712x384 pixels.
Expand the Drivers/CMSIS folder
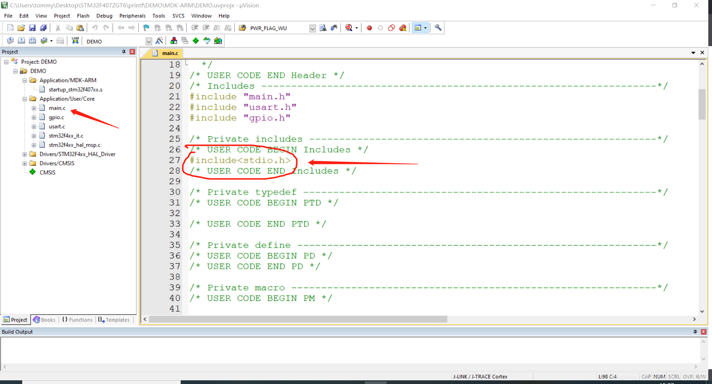point(25,164)
